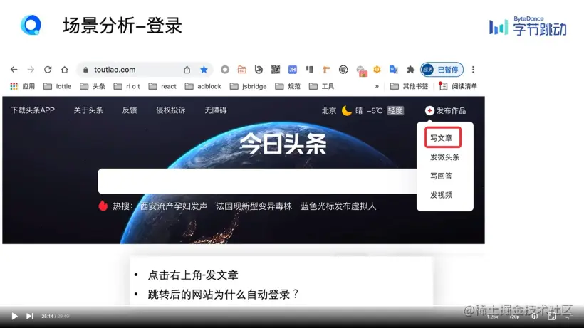Viewport: 584px width, 328px height.
Task: Click the spiral arrow extension icon
Action: tap(259, 70)
